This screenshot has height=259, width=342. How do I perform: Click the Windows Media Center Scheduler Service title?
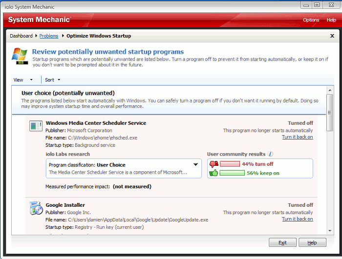click(96, 123)
